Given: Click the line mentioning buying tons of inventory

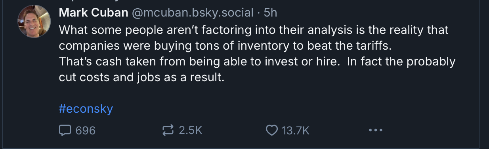Looking at the screenshot, I should click(225, 46).
